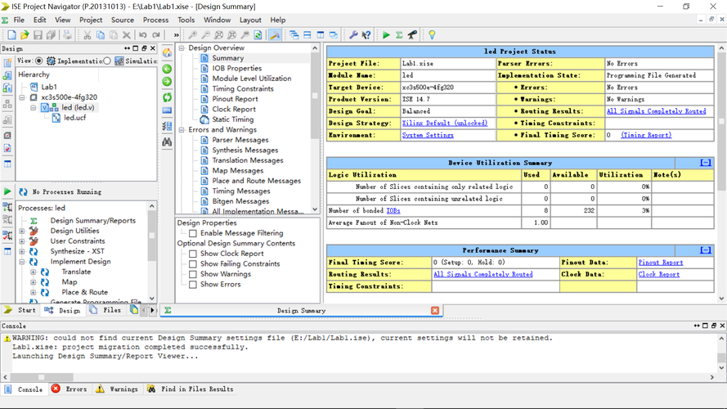727x409 pixels.
Task: Open the Timing Report link
Action: pyautogui.click(x=646, y=136)
